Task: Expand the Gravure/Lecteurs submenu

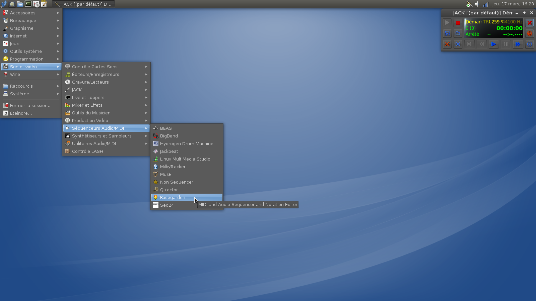Action: point(106,82)
